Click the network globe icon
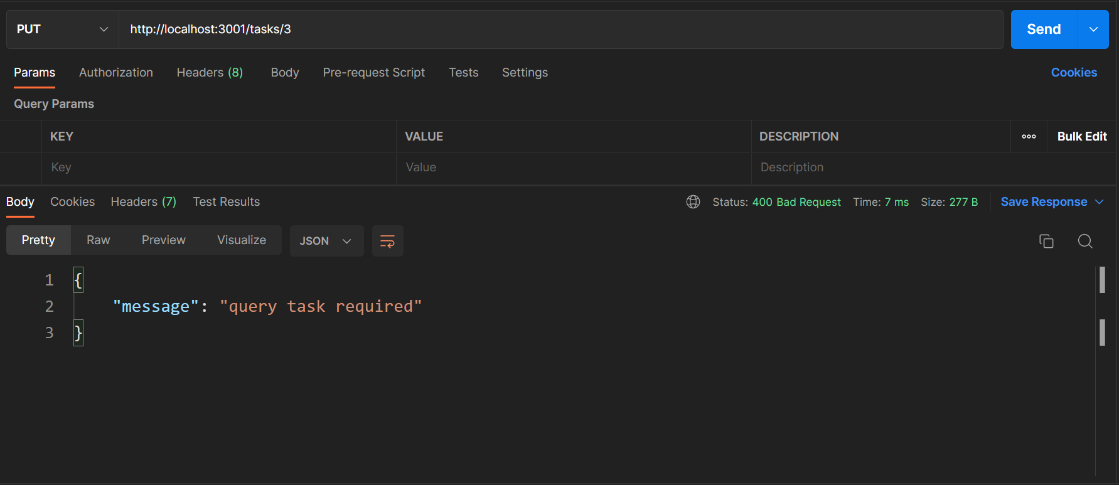Viewport: 1119px width, 485px height. coord(693,202)
